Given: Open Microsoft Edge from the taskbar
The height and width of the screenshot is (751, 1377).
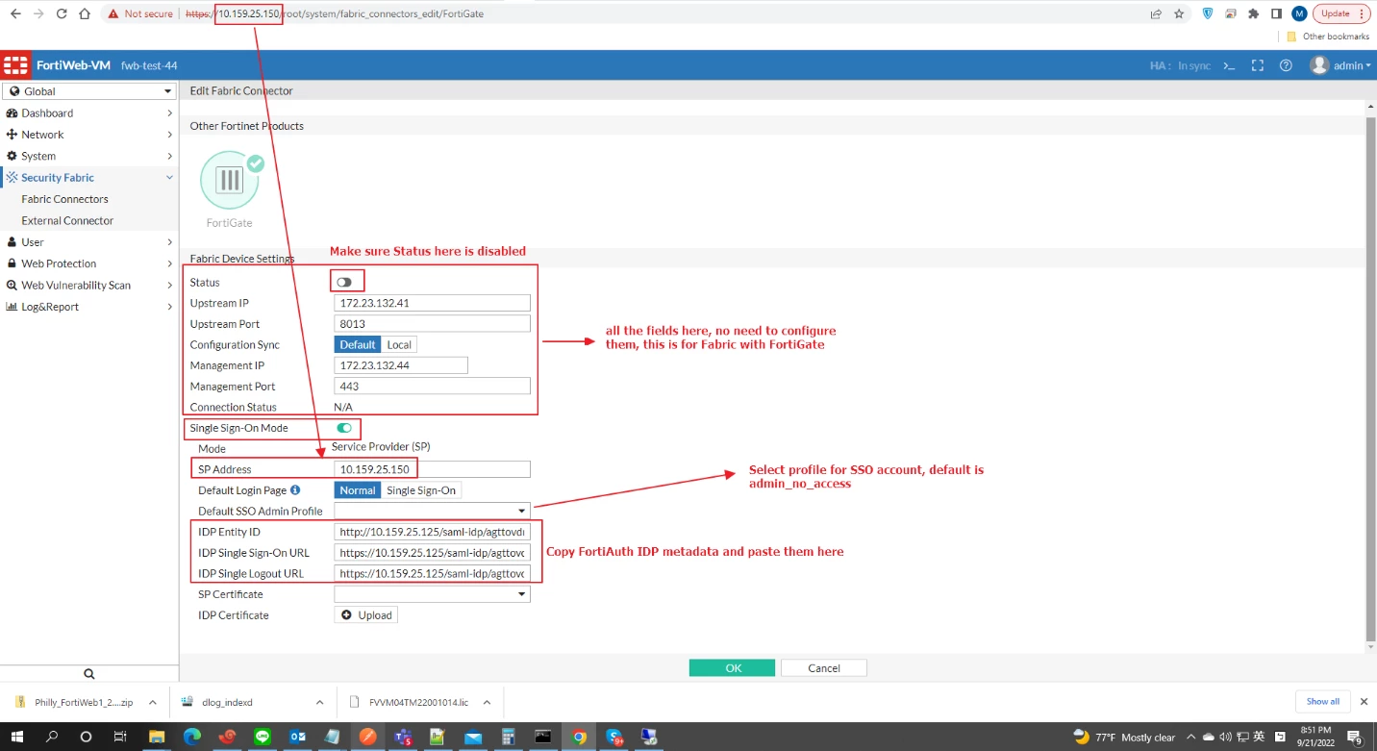Looking at the screenshot, I should pyautogui.click(x=192, y=737).
